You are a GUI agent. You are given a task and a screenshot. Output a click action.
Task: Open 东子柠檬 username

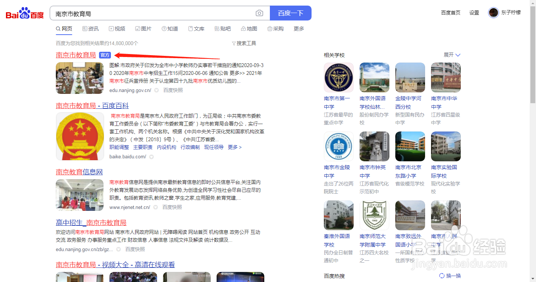tap(511, 13)
